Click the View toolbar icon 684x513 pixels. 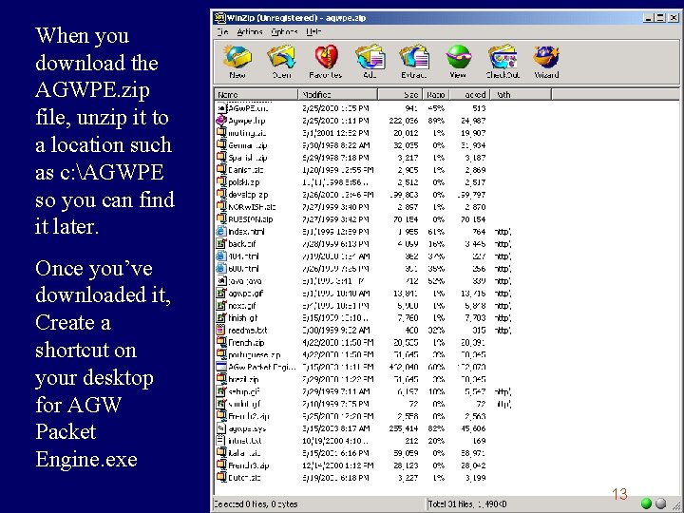(x=459, y=57)
